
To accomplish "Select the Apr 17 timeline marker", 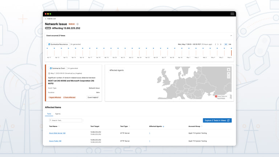I will pyautogui.click(x=90, y=53).
